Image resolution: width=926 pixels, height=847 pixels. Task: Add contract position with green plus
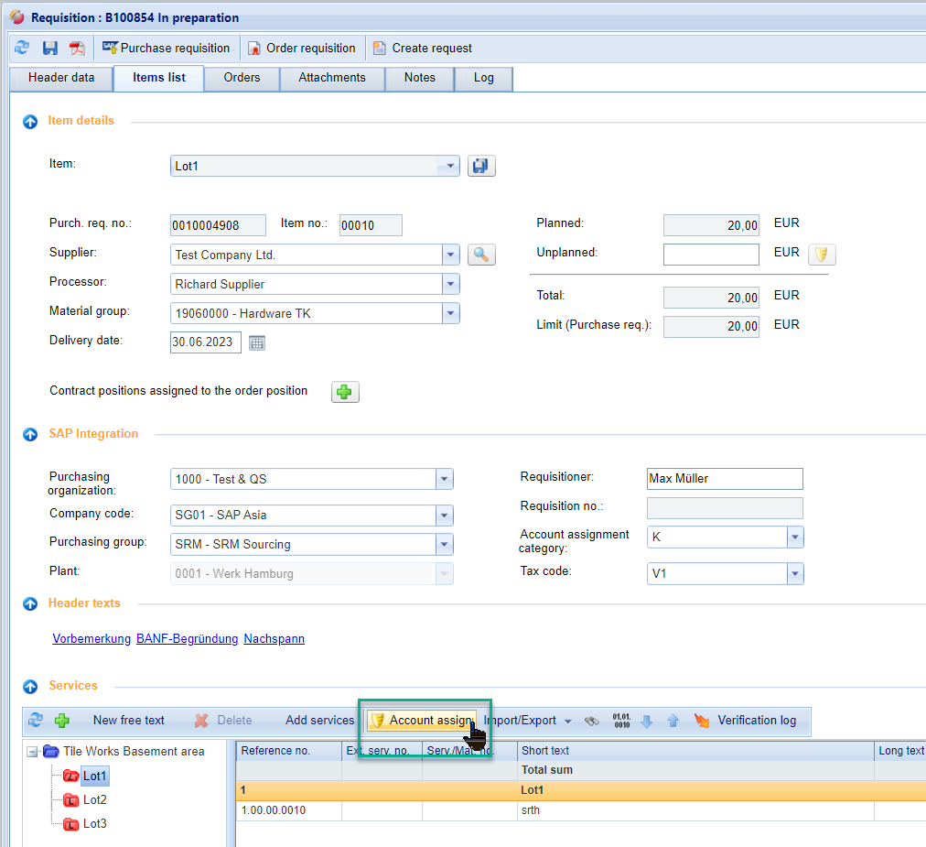point(344,392)
